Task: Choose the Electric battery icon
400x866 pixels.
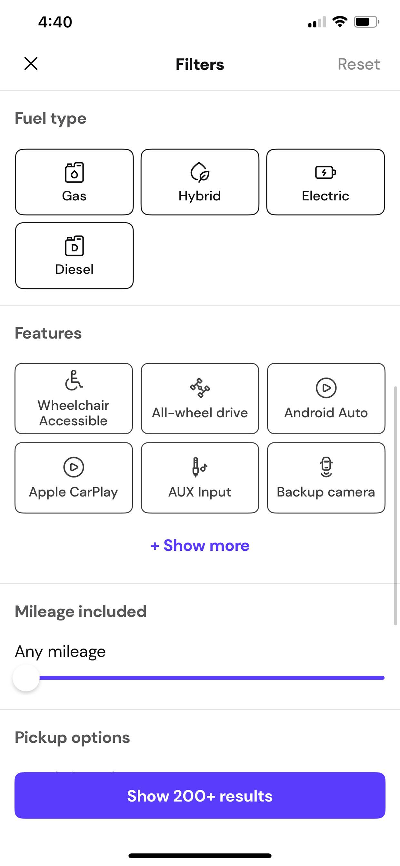Action: click(325, 173)
